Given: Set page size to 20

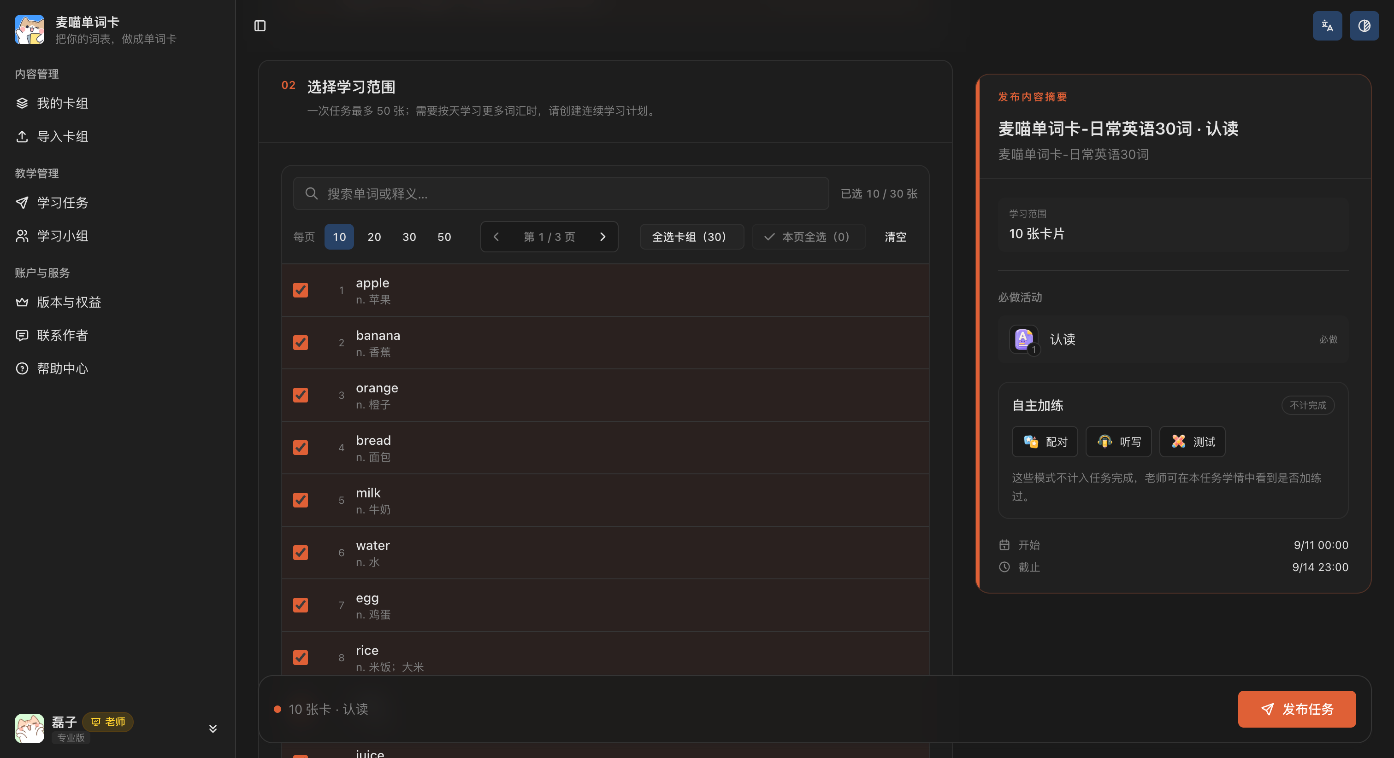Looking at the screenshot, I should tap(374, 237).
